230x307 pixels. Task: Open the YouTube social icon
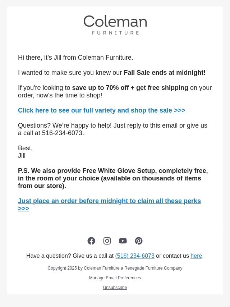[123, 241]
